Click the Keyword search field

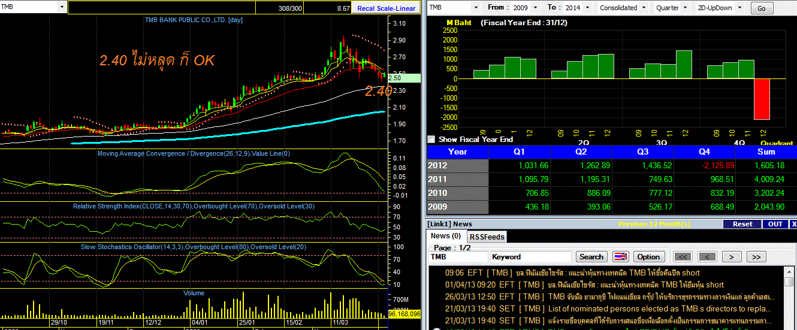point(530,257)
